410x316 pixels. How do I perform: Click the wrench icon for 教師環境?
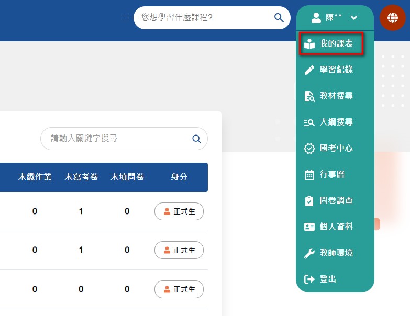coord(309,253)
